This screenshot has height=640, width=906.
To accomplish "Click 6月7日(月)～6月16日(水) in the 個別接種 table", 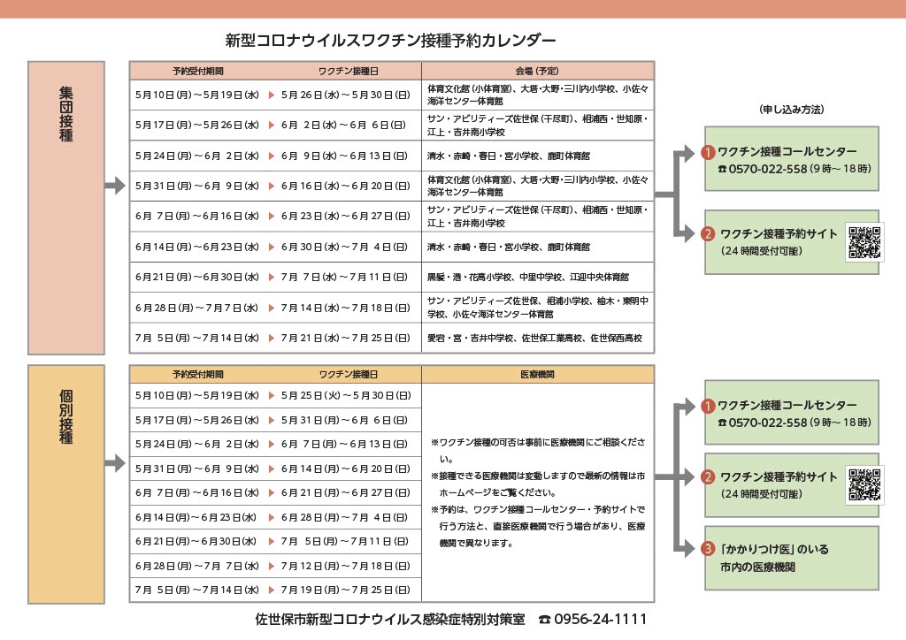I will coord(197,493).
